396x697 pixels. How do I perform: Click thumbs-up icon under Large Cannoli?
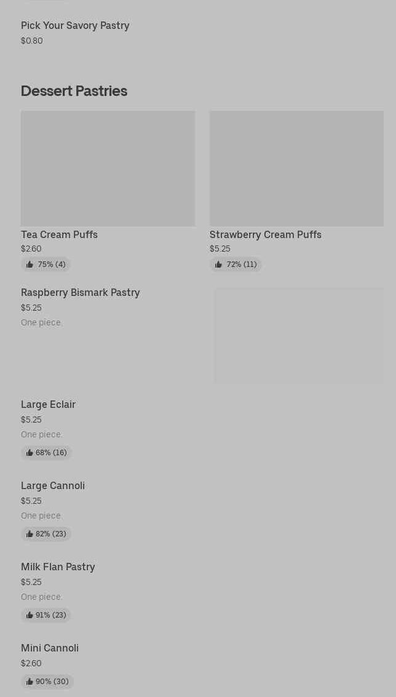[x=30, y=534]
